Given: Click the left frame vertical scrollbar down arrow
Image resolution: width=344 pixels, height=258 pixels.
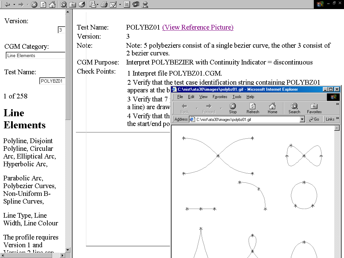Looking at the screenshot, I should pos(68,250).
